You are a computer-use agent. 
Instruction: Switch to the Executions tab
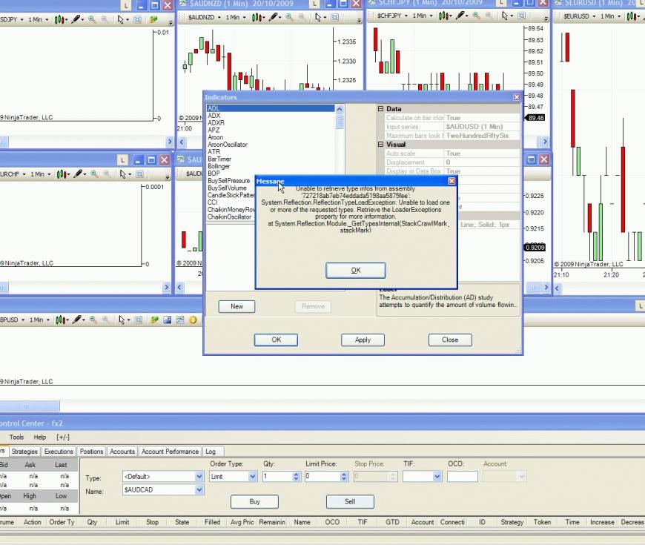(59, 452)
